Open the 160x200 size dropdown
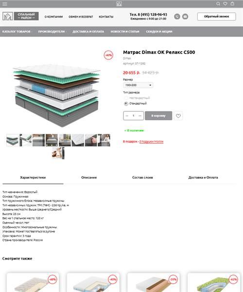The width and height of the screenshot is (243, 292). (138, 85)
